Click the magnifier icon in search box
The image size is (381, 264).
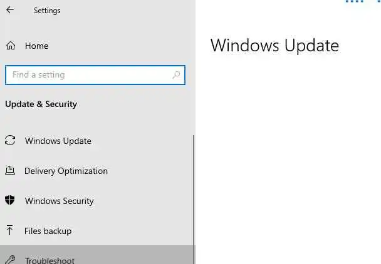pyautogui.click(x=177, y=75)
